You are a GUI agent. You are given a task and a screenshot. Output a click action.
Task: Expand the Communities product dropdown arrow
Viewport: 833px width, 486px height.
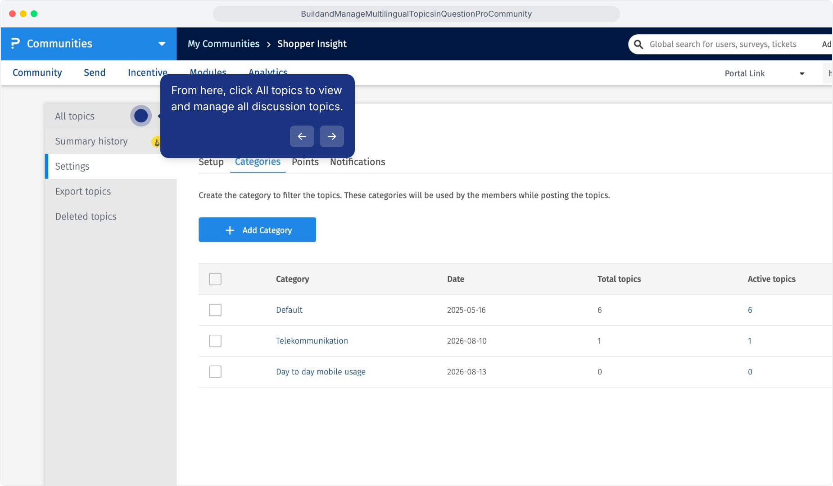click(162, 44)
